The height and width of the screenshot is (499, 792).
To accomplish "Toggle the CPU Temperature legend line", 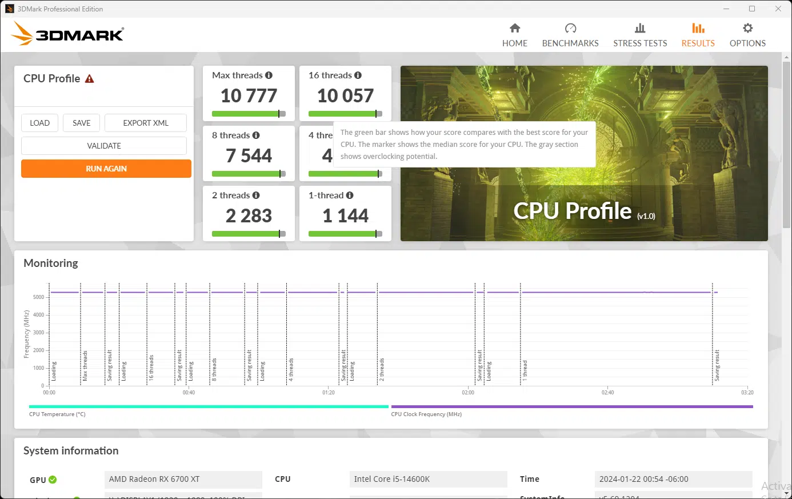I will [x=209, y=407].
